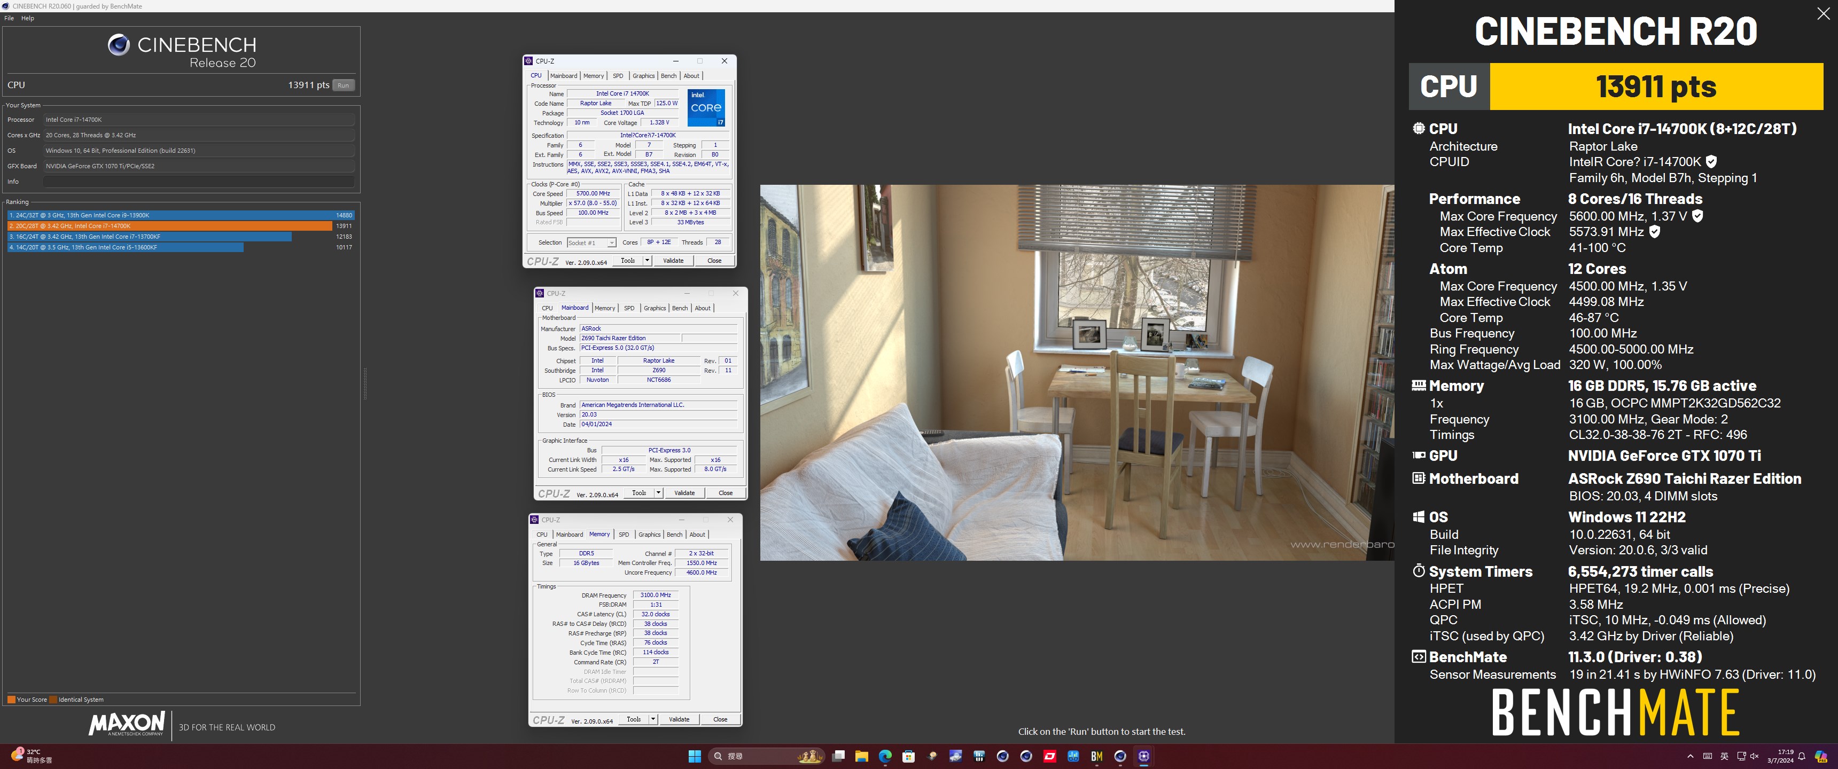
Task: Click verified shield beside CPUID in BenchMate
Action: (1711, 162)
